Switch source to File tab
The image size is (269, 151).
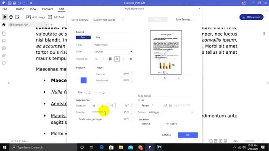click(98, 37)
